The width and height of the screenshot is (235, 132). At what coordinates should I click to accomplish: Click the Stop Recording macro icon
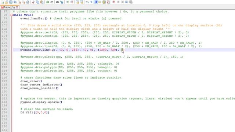[118, 2]
